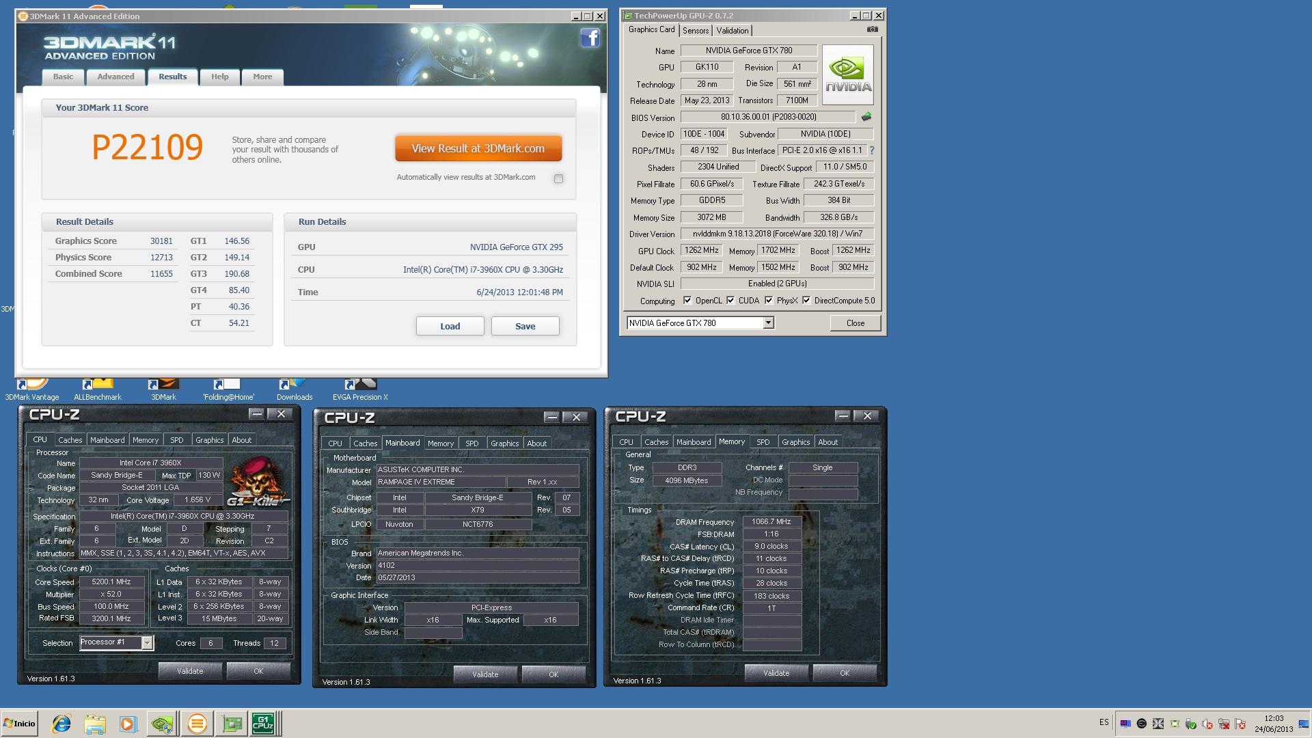Click the Graphics Score value 30181

click(x=161, y=241)
